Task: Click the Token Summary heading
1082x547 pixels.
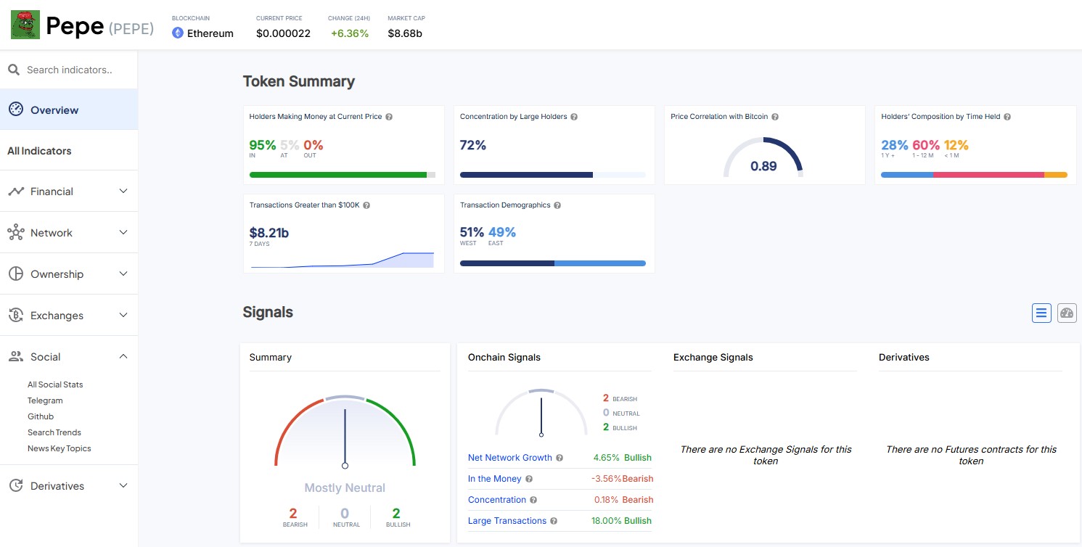Action: pos(299,81)
